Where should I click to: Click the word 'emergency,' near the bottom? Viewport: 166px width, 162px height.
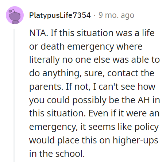[53, 127]
